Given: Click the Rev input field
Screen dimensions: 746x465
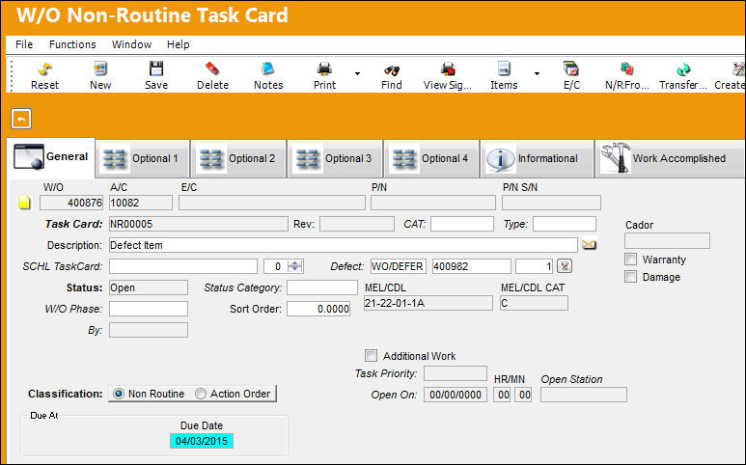Looking at the screenshot, I should (x=357, y=224).
